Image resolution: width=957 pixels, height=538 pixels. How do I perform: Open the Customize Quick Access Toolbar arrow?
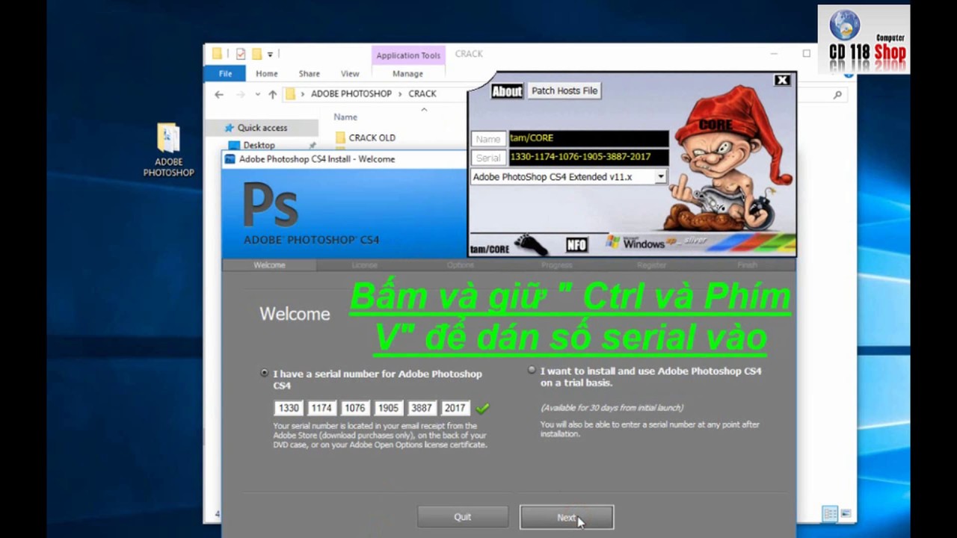coord(270,54)
